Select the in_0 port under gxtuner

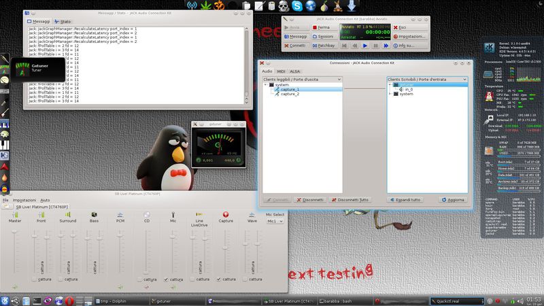pyautogui.click(x=409, y=90)
